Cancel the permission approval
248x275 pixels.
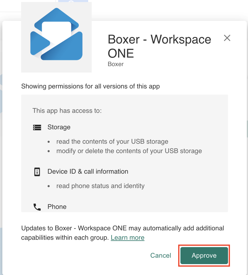[160, 255]
